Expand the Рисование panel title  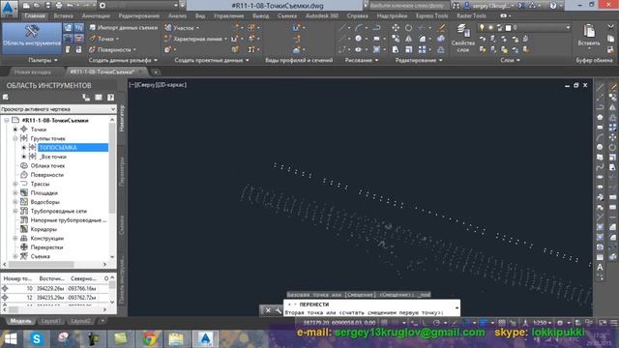(x=361, y=60)
